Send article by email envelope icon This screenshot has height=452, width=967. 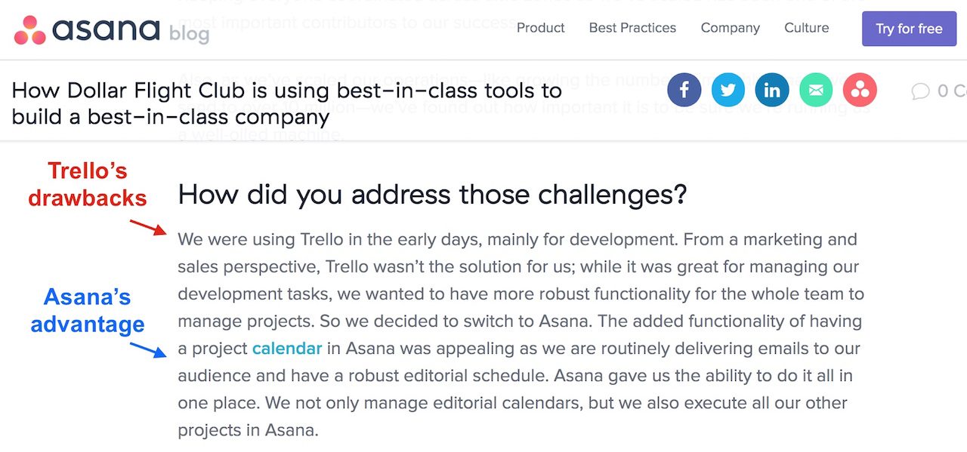coord(816,91)
